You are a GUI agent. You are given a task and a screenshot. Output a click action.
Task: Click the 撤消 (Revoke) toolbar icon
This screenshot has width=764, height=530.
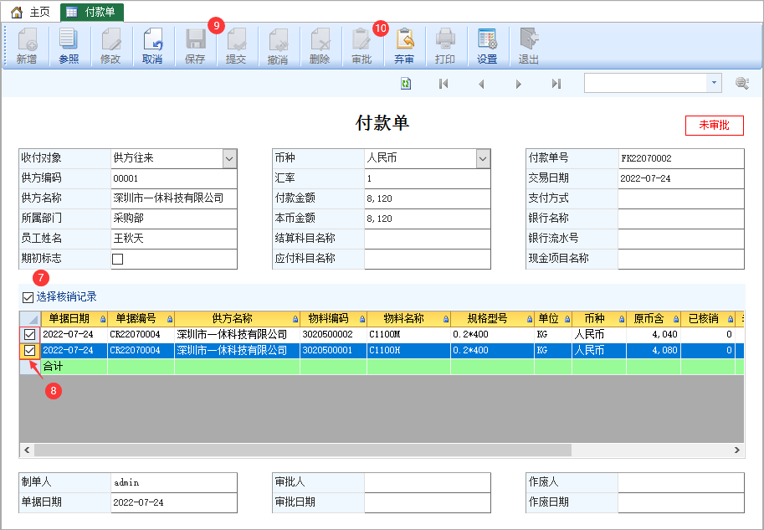(x=278, y=46)
